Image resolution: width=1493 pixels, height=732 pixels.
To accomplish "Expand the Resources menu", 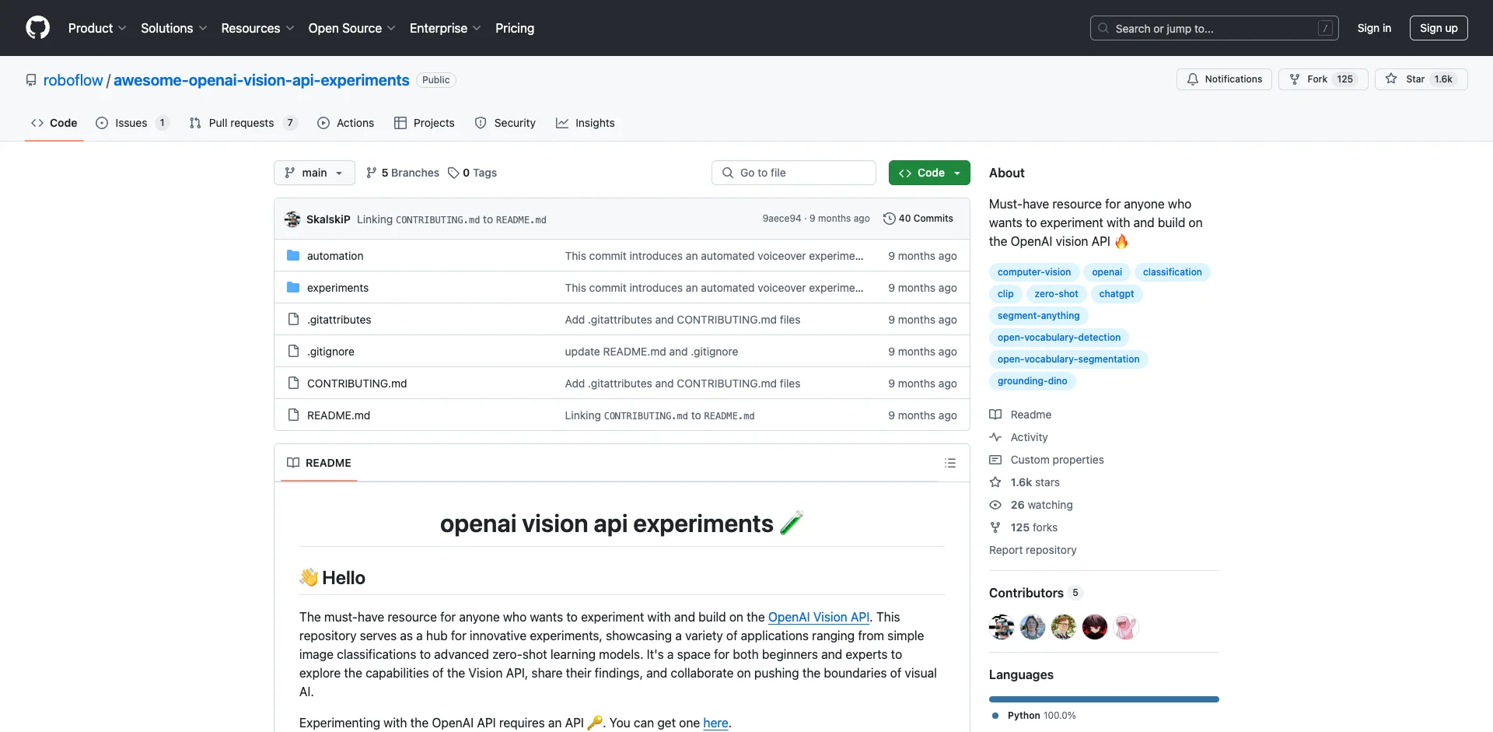I will pos(257,28).
